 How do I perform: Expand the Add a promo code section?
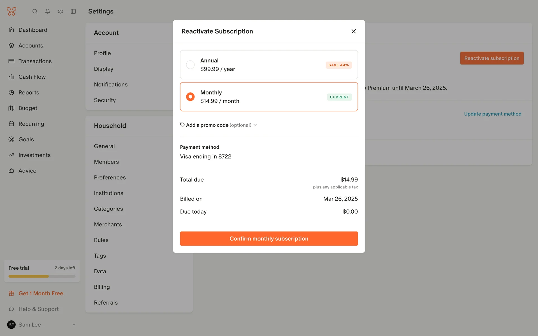[x=219, y=125]
